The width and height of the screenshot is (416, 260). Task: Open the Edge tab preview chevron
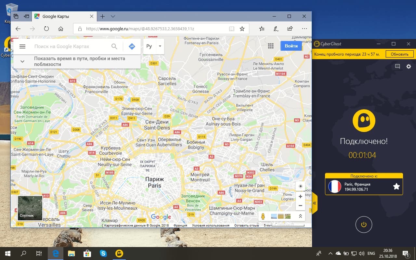click(113, 16)
